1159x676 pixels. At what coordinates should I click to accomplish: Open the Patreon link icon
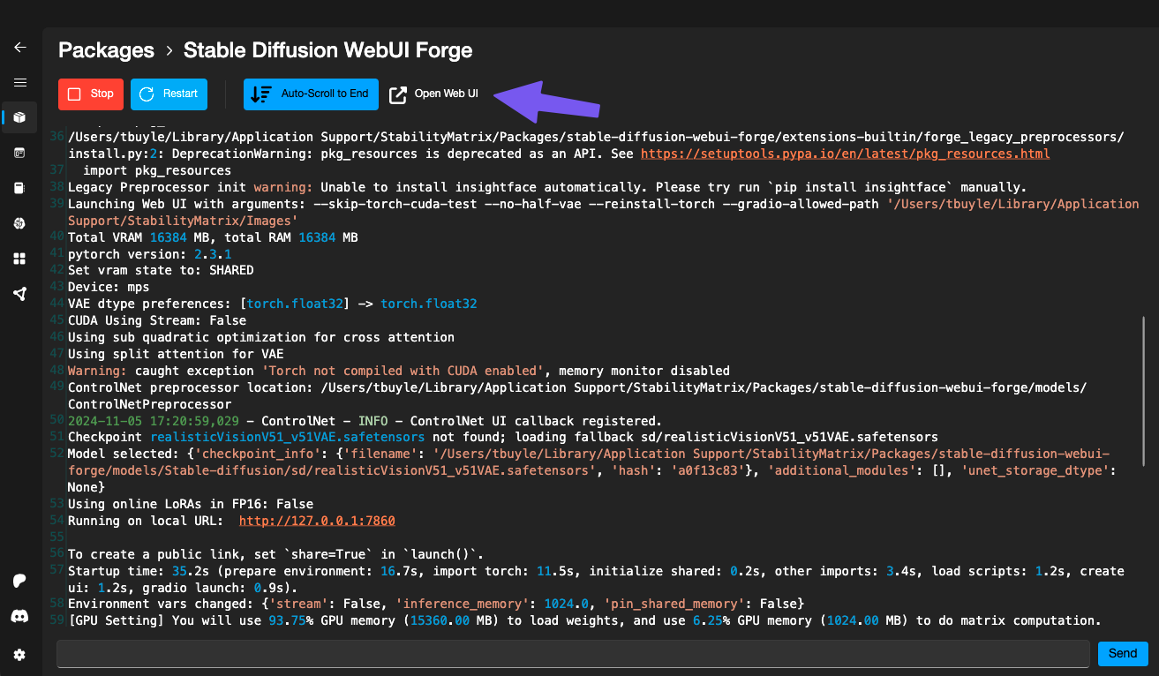coord(19,581)
